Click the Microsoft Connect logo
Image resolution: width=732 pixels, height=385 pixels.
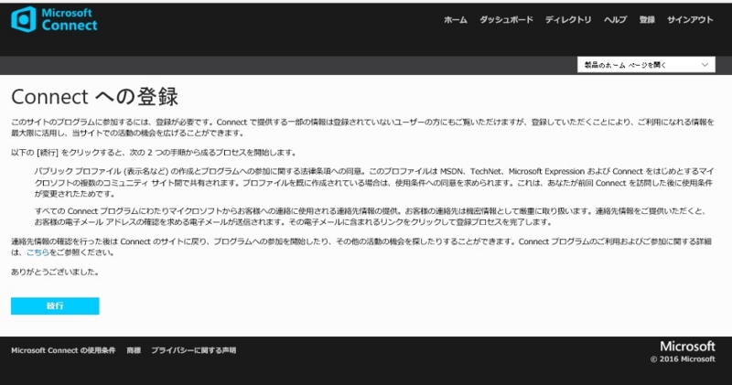(x=54, y=19)
